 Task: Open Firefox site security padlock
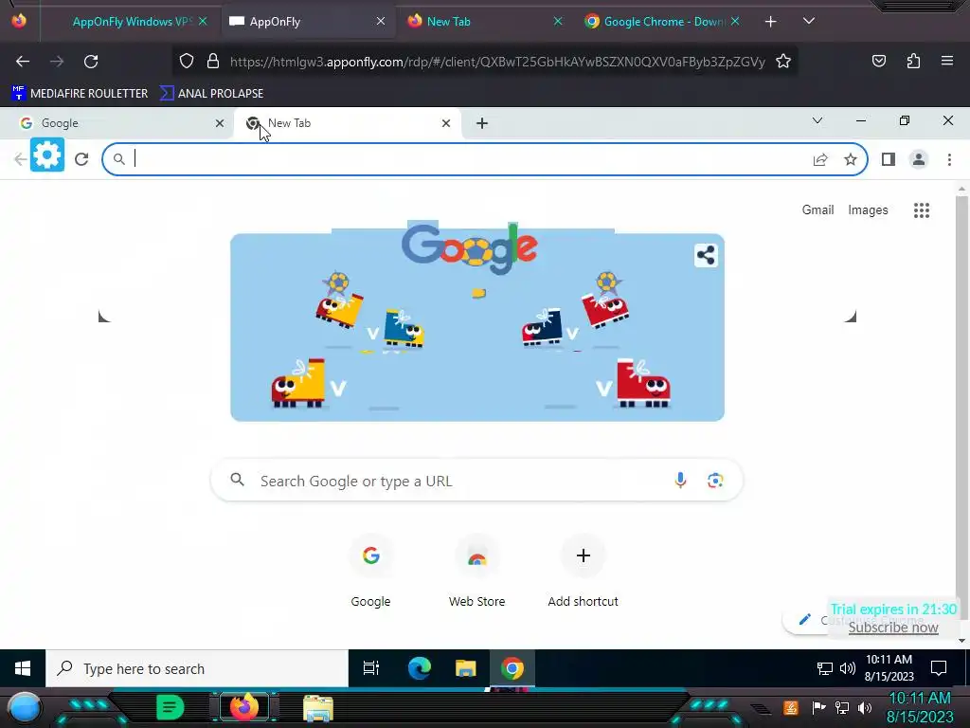[213, 61]
